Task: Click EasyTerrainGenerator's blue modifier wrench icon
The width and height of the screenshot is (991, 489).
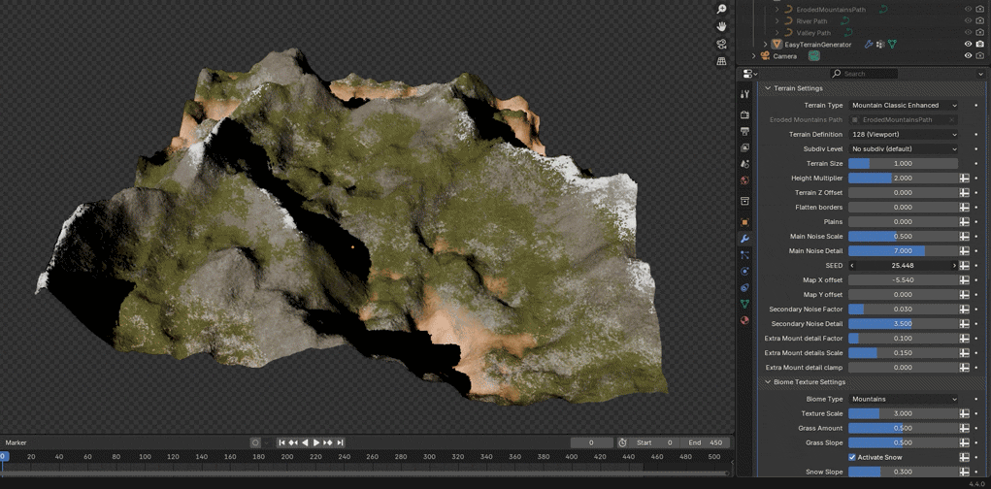Action: 869,45
